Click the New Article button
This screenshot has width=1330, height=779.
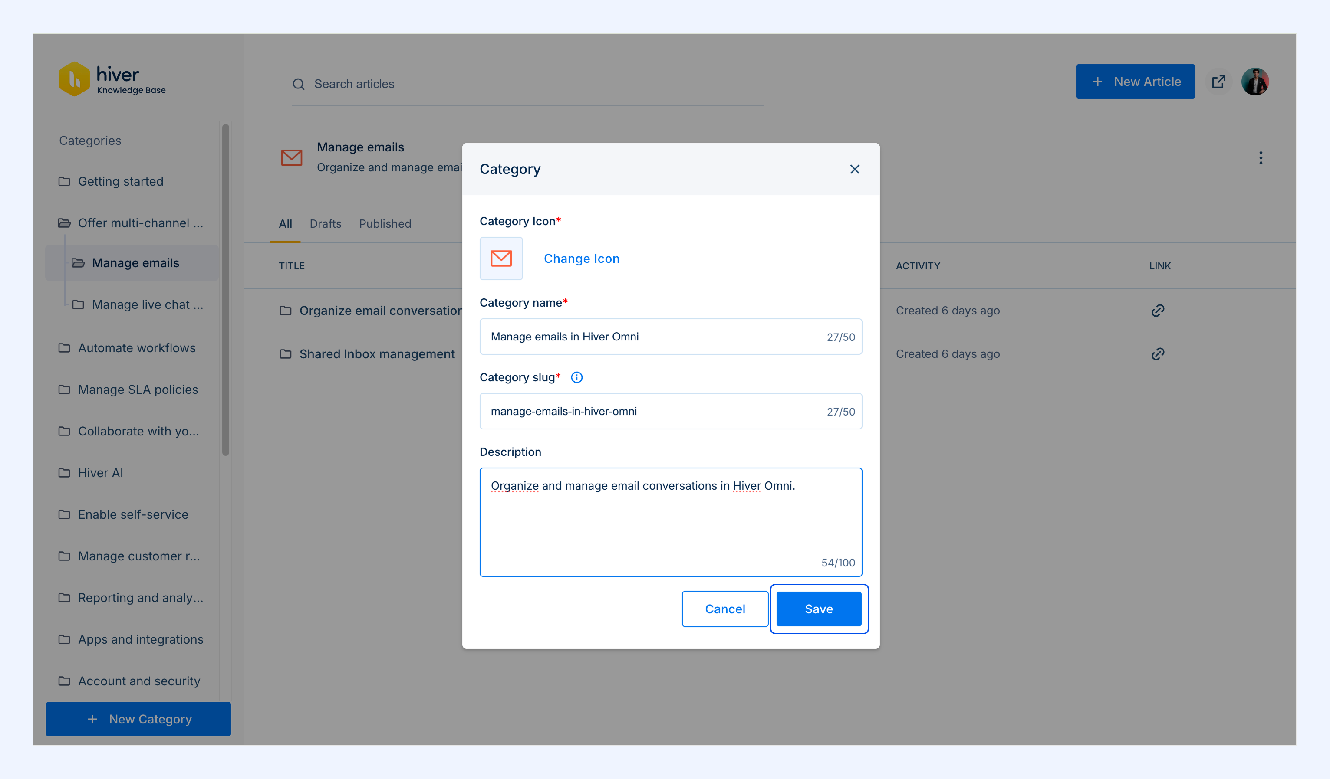coord(1135,82)
